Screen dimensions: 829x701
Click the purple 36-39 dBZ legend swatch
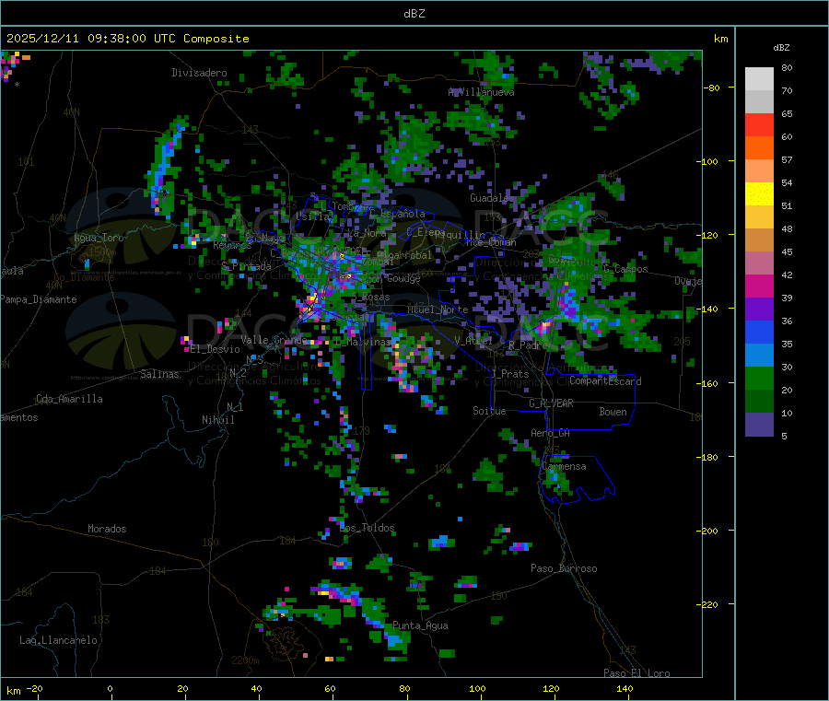point(759,310)
